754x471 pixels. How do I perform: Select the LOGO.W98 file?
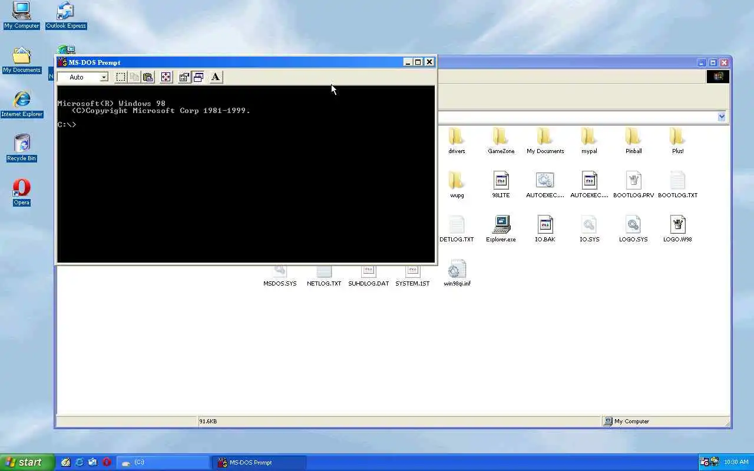677,229
